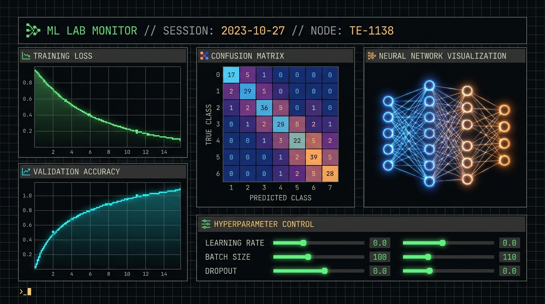This screenshot has height=304, width=545.
Task: Adjust the left Learning Rate slider handle
Action: pyautogui.click(x=303, y=243)
